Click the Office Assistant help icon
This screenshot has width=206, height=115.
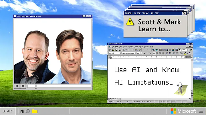pyautogui.click(x=191, y=50)
